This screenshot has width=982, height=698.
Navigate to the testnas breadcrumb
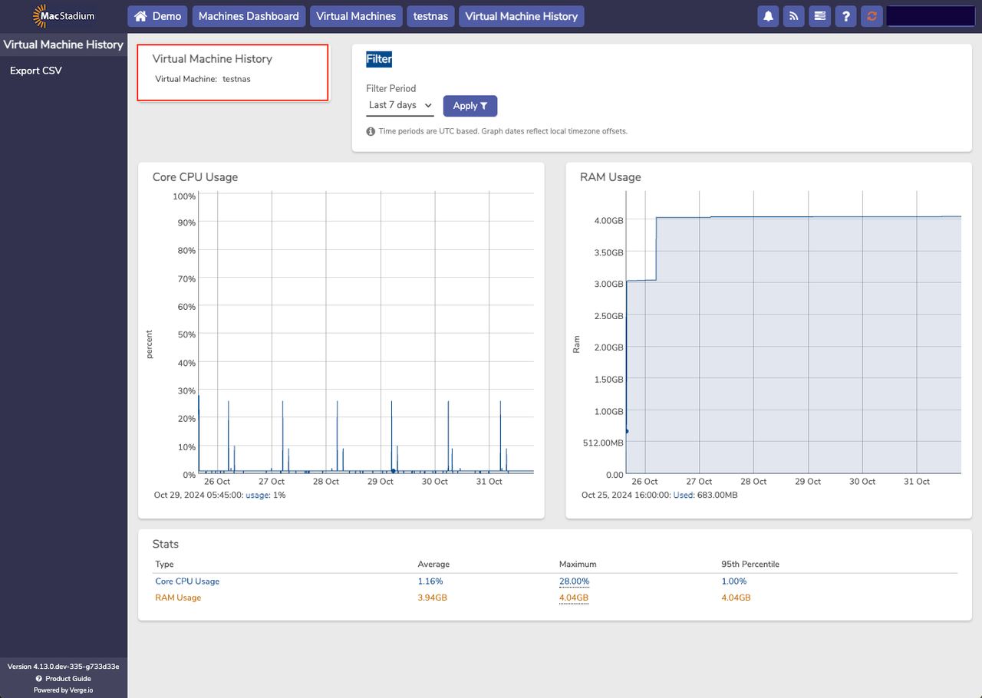[430, 16]
